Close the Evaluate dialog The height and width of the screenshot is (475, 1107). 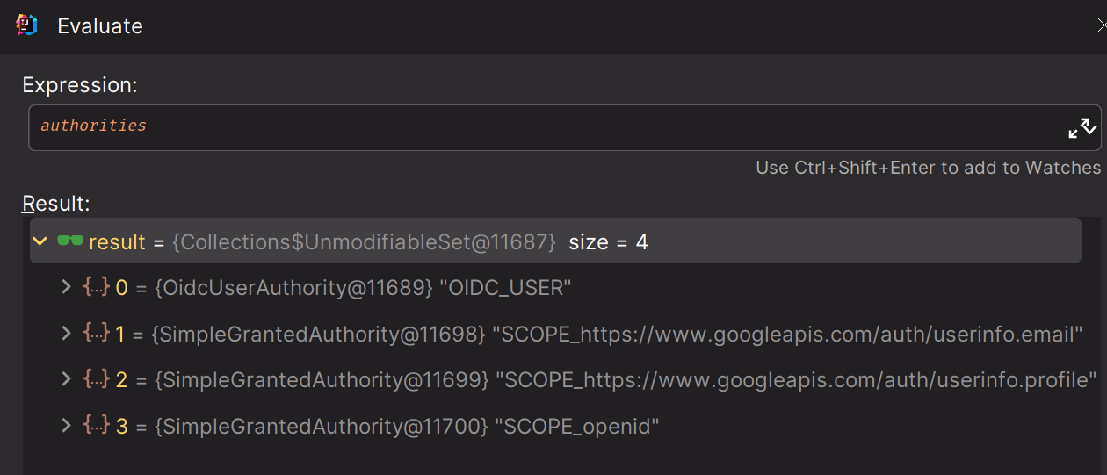click(1102, 26)
